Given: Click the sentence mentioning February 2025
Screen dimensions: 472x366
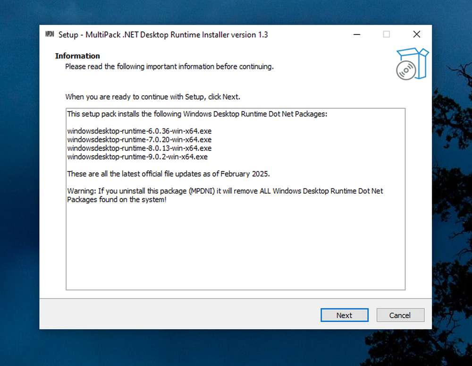Looking at the screenshot, I should (169, 174).
